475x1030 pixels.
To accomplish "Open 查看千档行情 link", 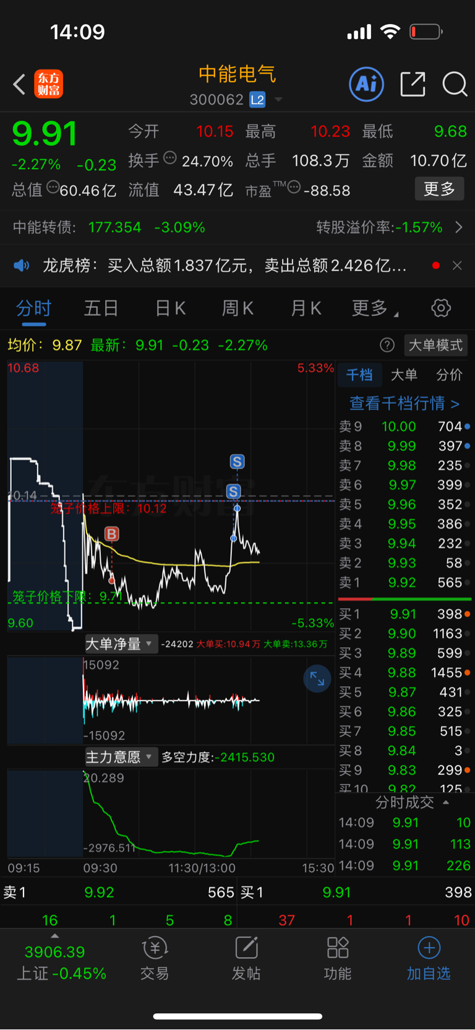I will (x=404, y=403).
